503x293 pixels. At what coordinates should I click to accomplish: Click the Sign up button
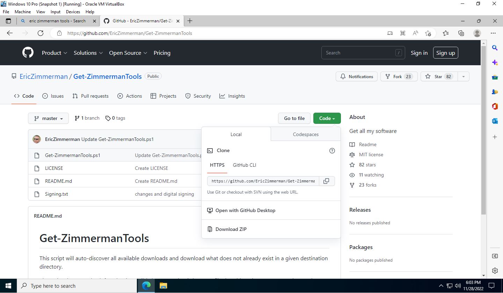445,53
